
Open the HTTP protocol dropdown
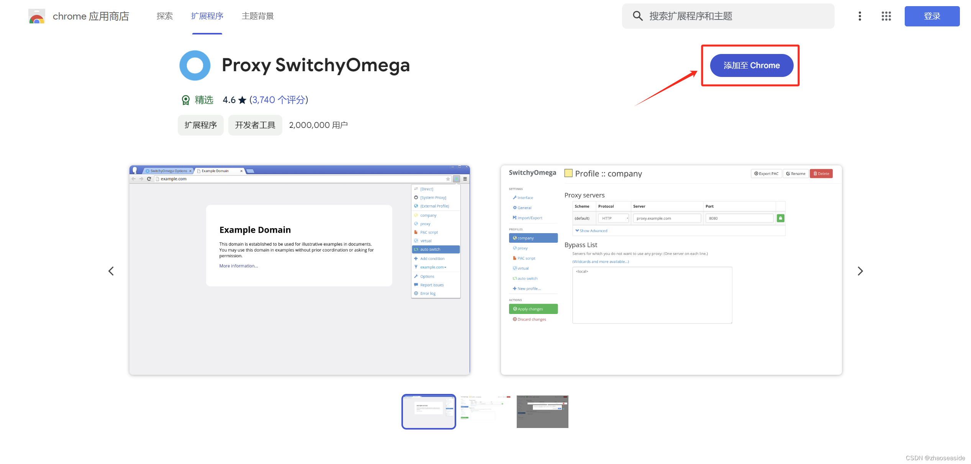point(614,218)
